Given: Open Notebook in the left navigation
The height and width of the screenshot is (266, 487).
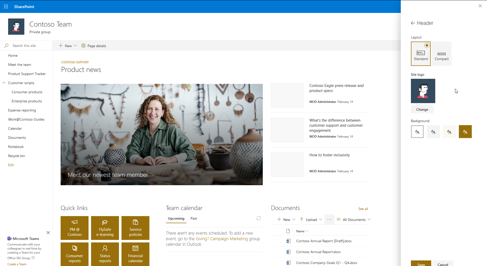Looking at the screenshot, I should (16, 147).
